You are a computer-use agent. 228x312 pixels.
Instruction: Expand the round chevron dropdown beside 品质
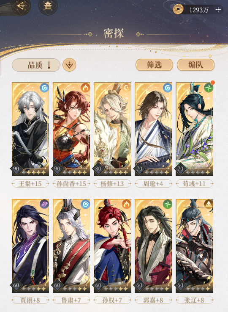click(69, 65)
